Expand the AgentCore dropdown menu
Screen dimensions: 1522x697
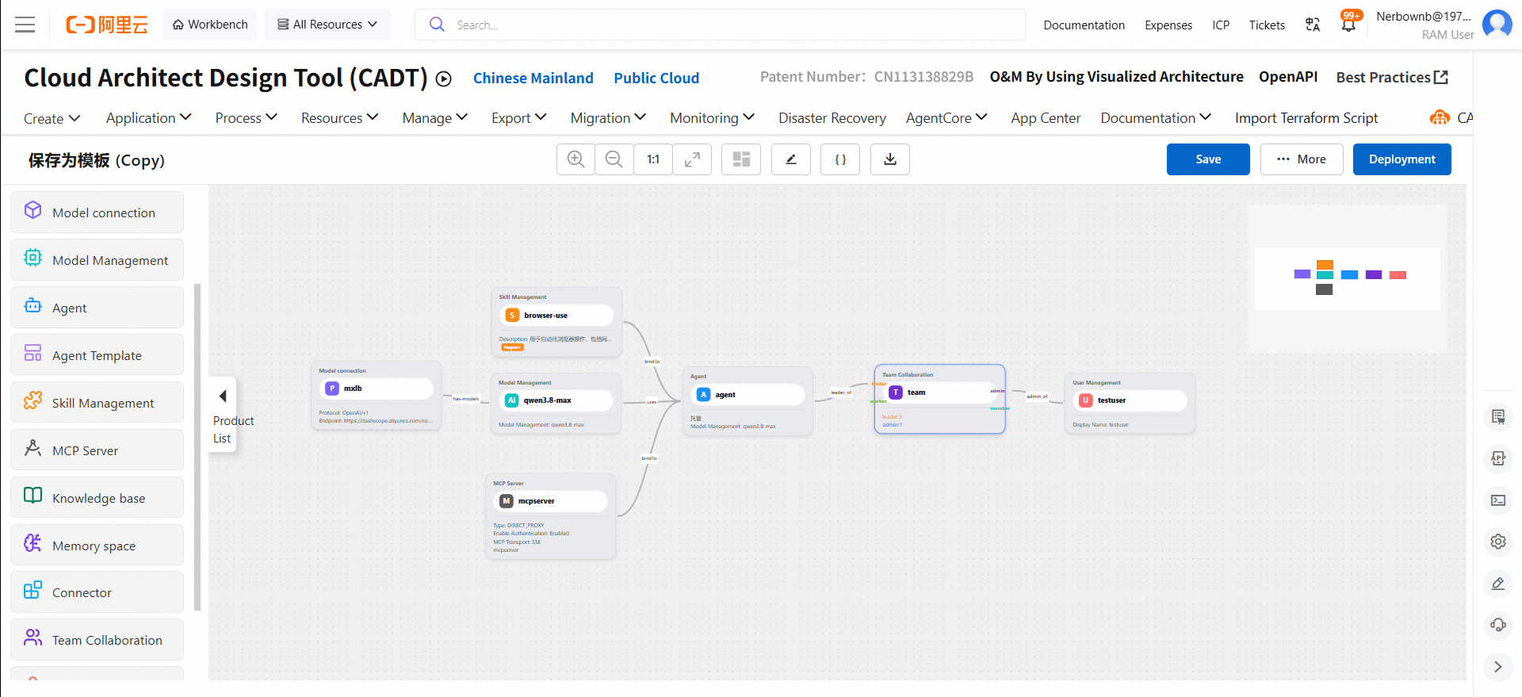[x=946, y=118]
